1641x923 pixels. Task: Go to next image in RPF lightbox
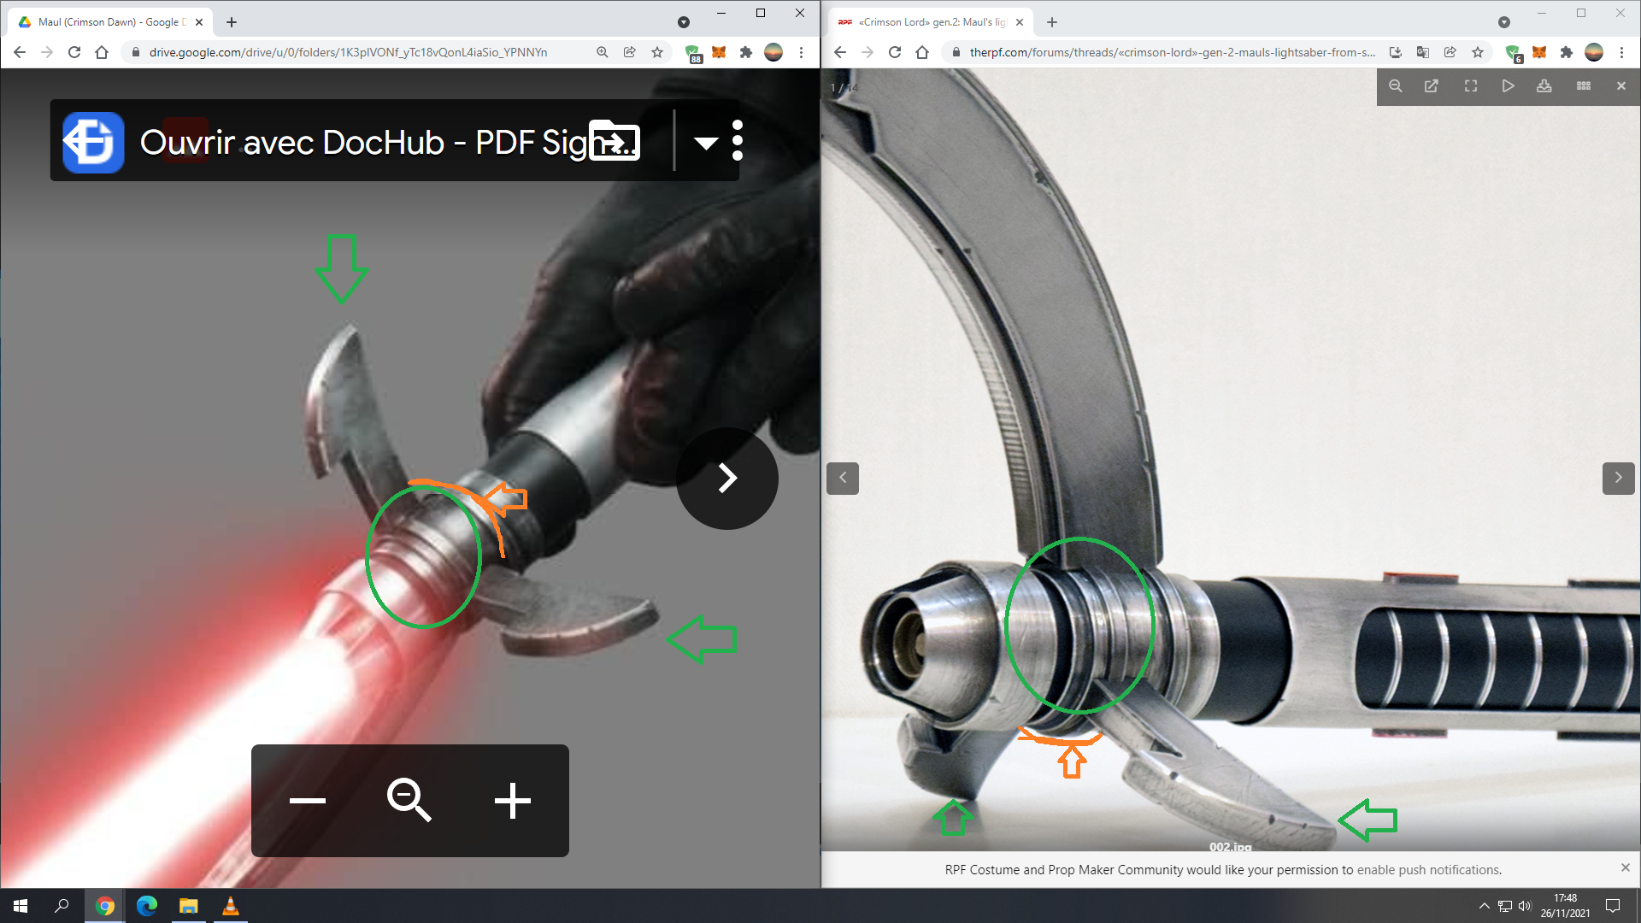coord(1618,478)
